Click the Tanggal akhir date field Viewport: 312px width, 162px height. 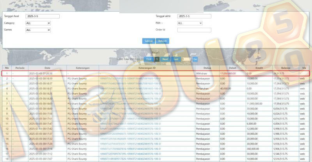pyautogui.click(x=194, y=16)
